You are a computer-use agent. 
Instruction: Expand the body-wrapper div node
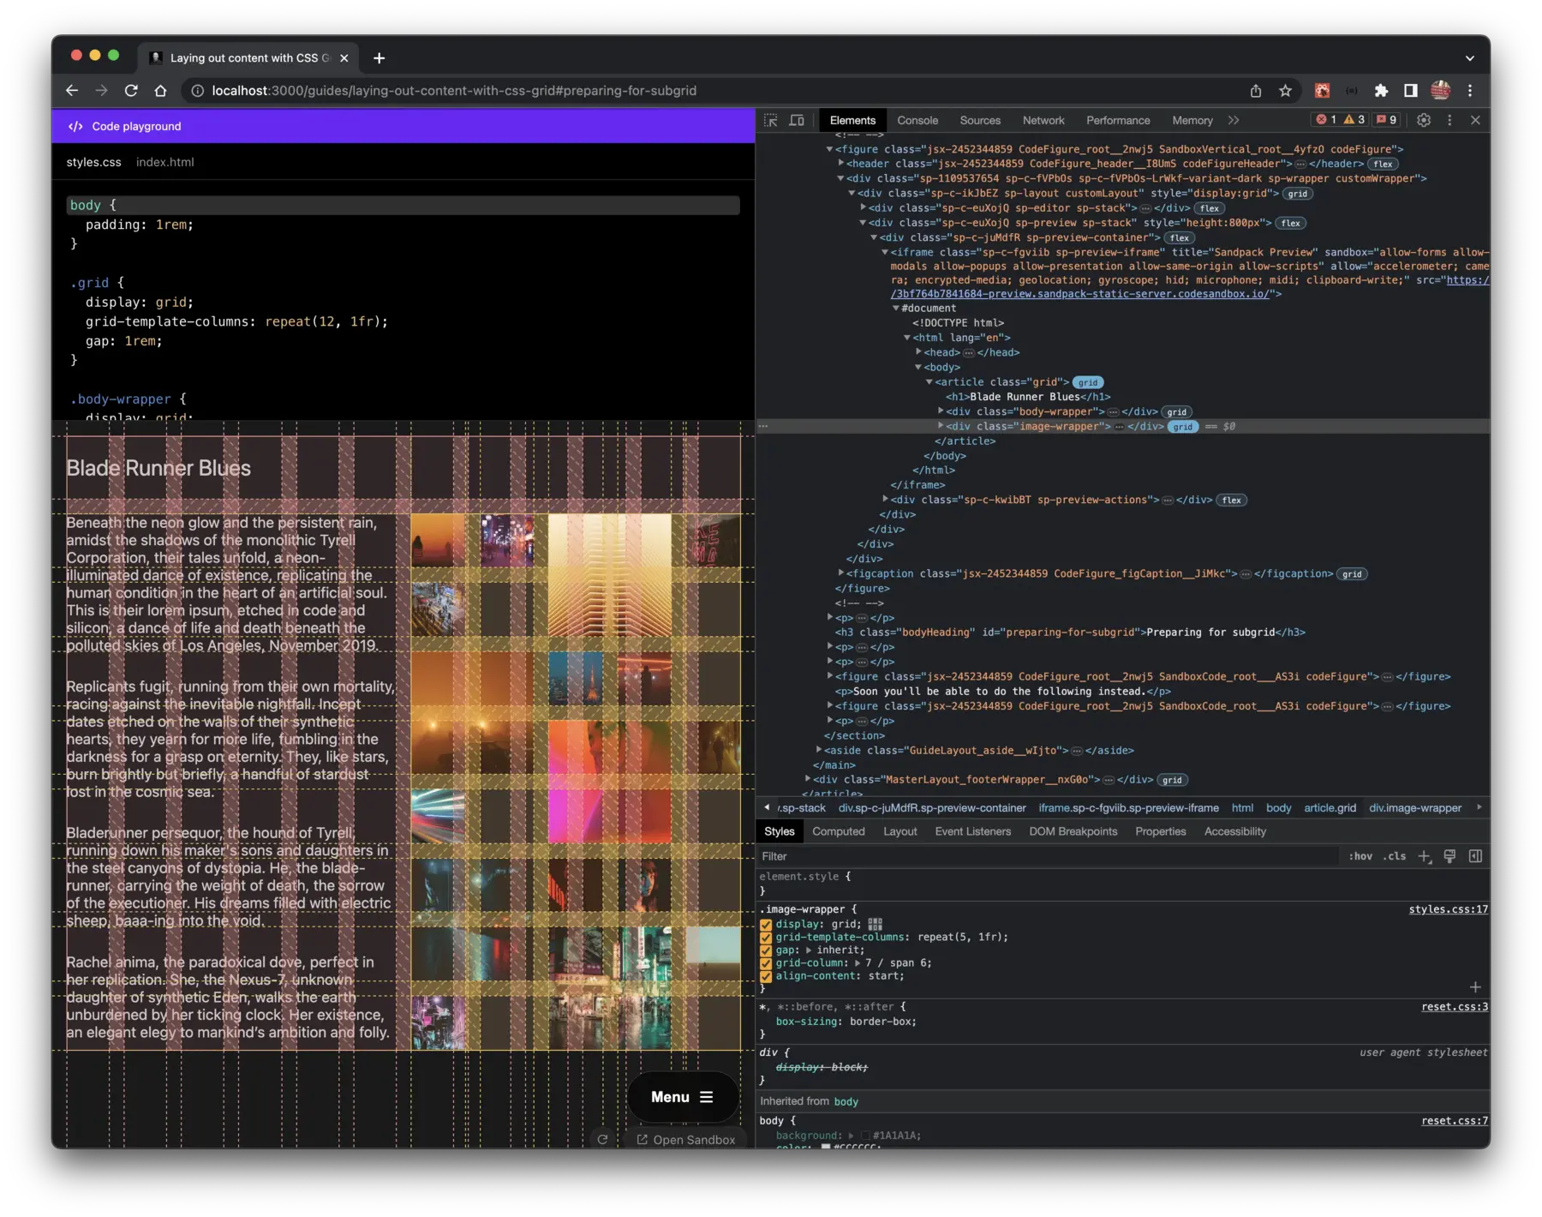pyautogui.click(x=941, y=411)
